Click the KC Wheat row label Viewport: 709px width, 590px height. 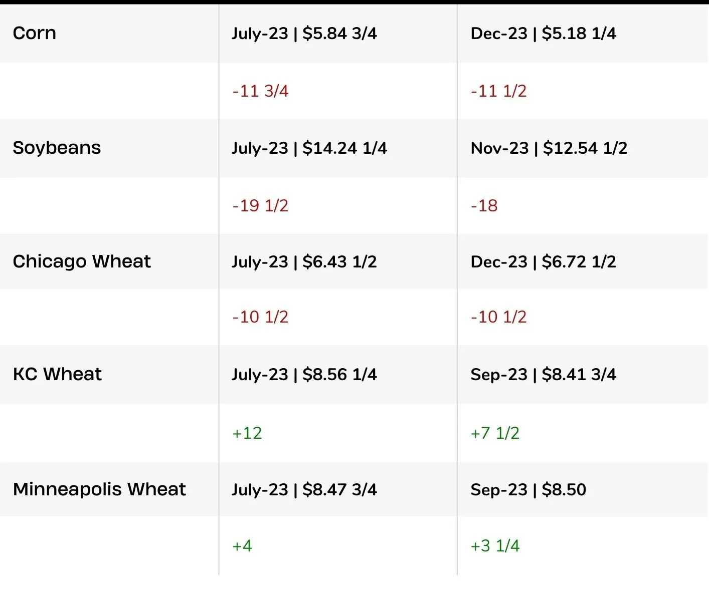[58, 374]
